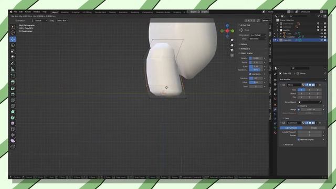
Task: Activate the Extrude Region tool
Action: [x=13, y=82]
